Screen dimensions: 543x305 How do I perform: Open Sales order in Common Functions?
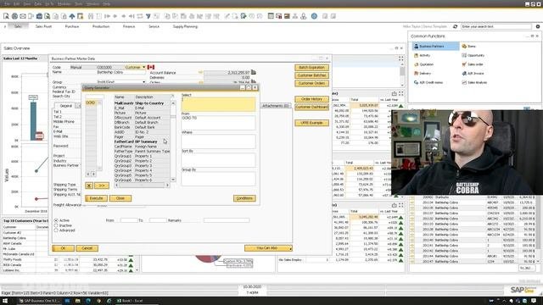[473, 64]
